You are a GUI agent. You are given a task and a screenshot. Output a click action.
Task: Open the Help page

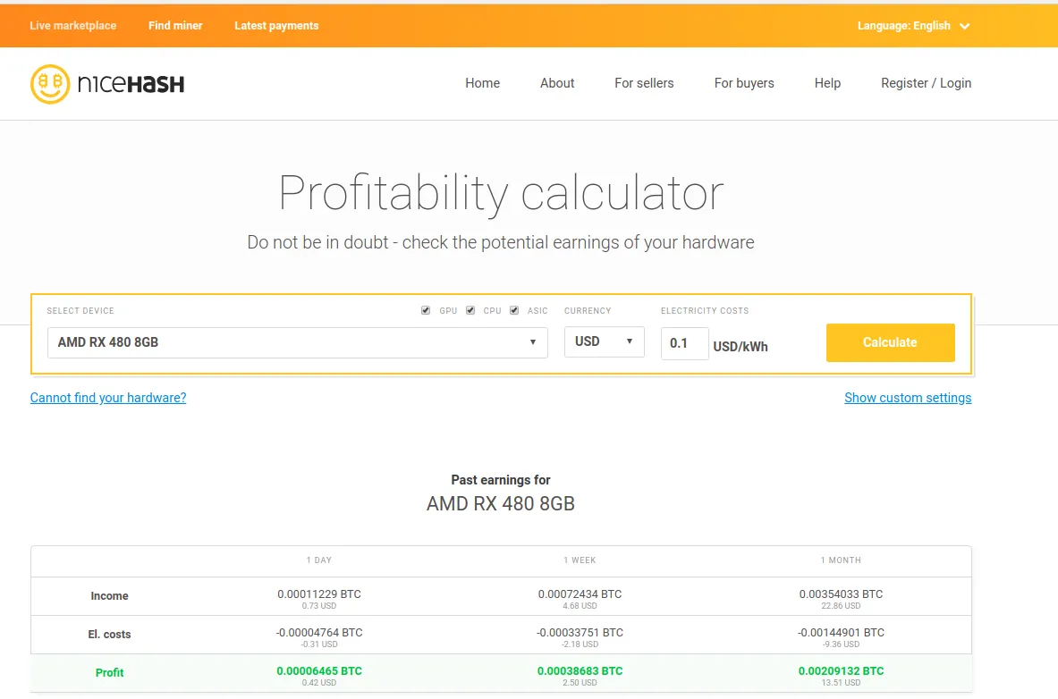pyautogui.click(x=827, y=83)
